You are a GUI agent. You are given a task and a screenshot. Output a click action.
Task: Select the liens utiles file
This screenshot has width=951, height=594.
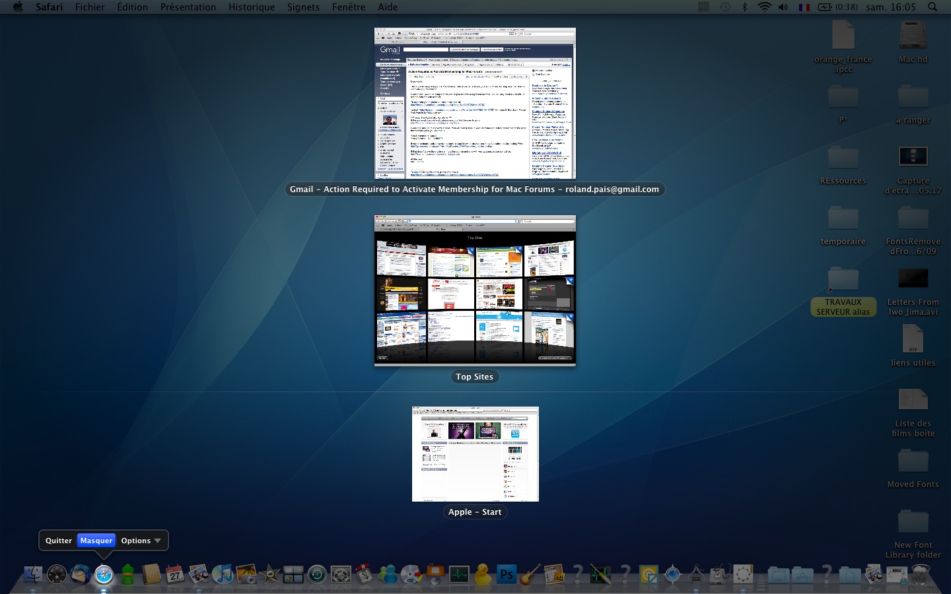click(913, 346)
